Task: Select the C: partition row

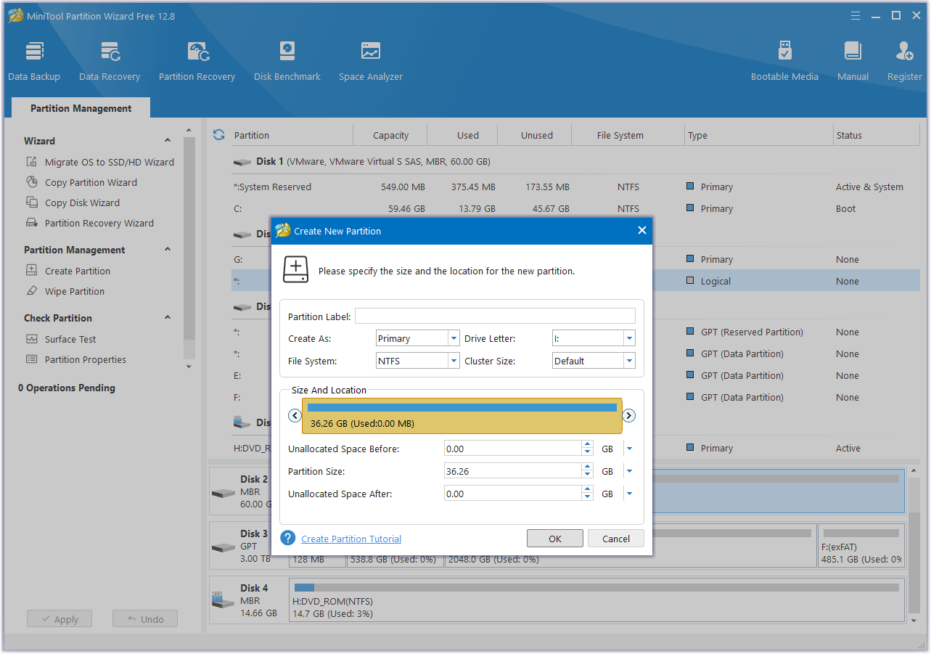Action: [x=575, y=208]
